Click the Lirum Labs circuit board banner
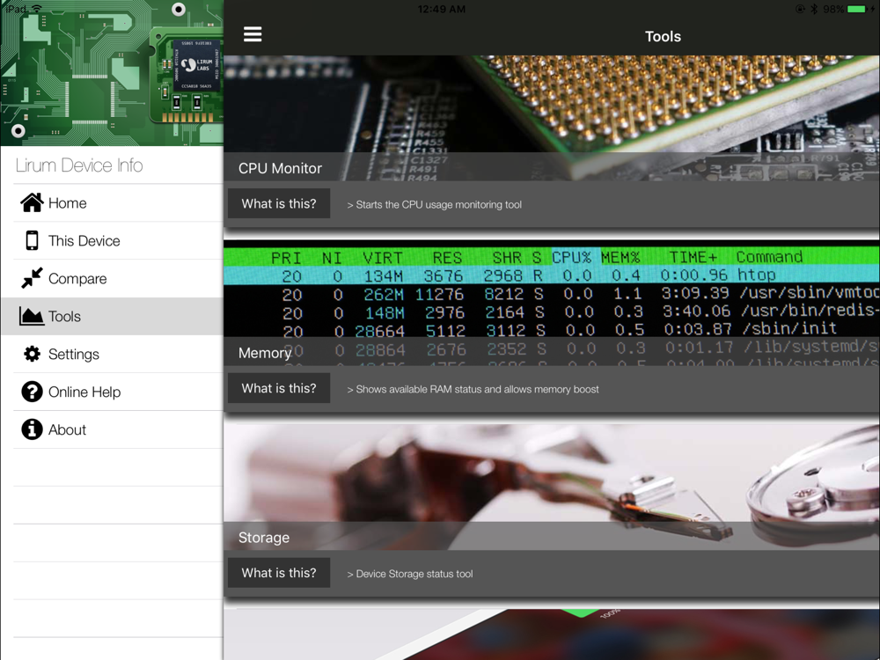This screenshot has height=660, width=880. coord(112,73)
